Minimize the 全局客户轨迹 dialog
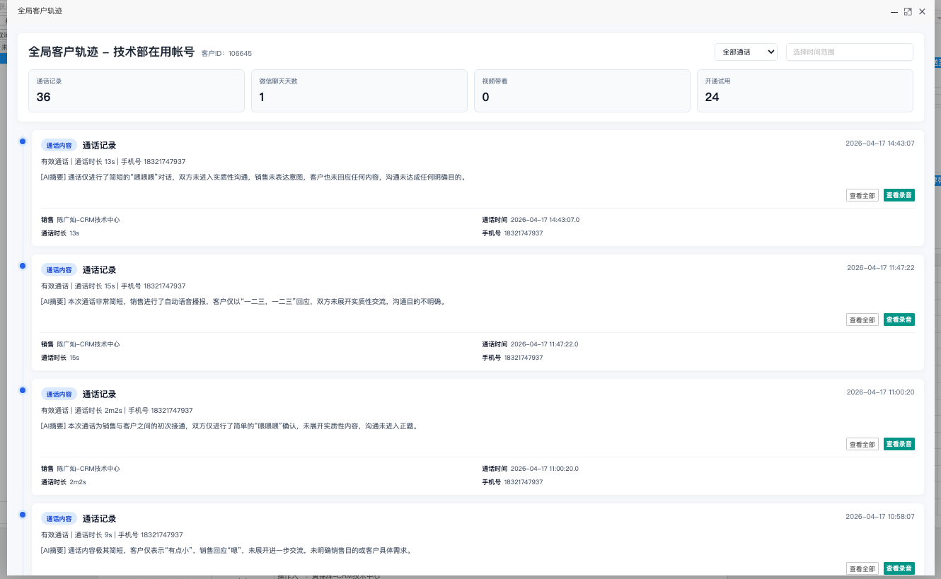Viewport: 941px width, 579px height. pyautogui.click(x=894, y=11)
